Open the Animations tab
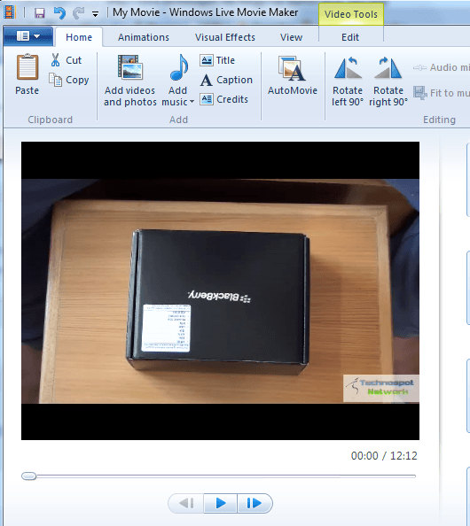Viewport: 470px width, 526px height. (144, 37)
